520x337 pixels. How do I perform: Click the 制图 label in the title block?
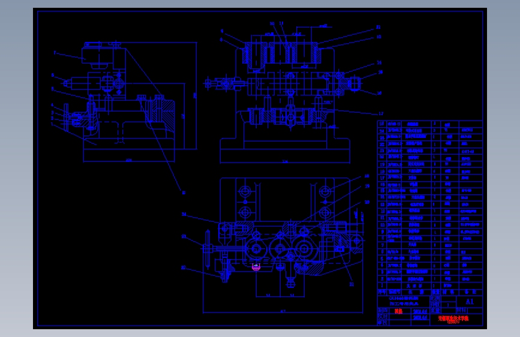(383, 311)
